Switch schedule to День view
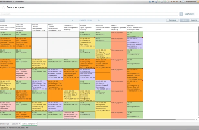The image size is (199, 130). click(184, 20)
